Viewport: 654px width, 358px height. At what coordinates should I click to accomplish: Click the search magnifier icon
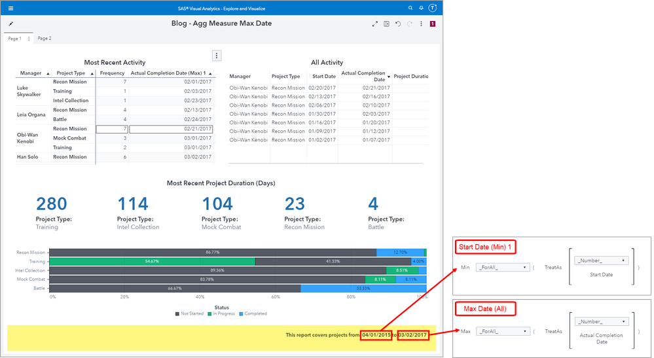click(410, 8)
